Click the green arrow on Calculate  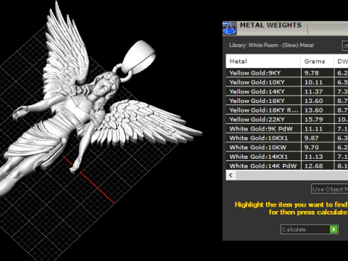click(333, 229)
